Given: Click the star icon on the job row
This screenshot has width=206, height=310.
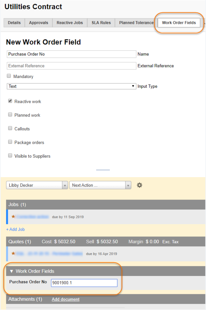Looking at the screenshot, I should point(13,217).
